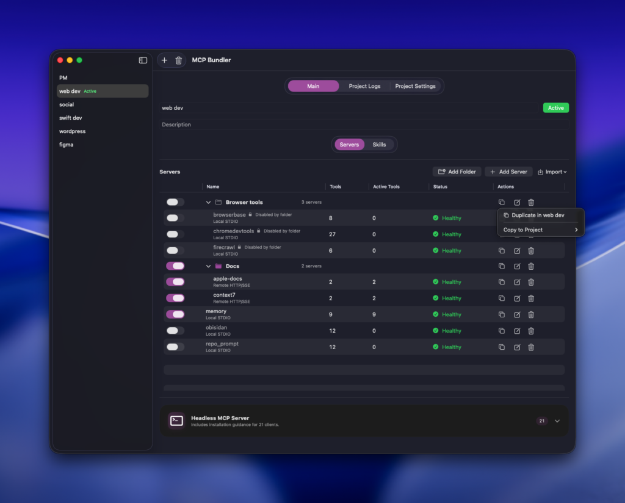Disable the memory server toggle

[x=175, y=314]
